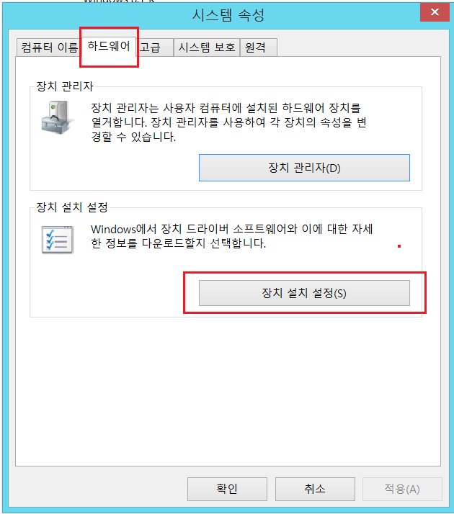Click the 시스템 속성 title bar

click(228, 15)
